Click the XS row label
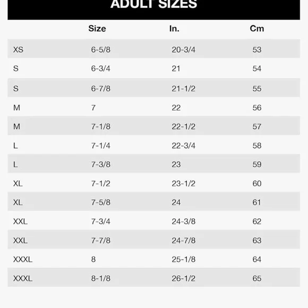Viewport: 308px width, 308px height. click(x=18, y=50)
